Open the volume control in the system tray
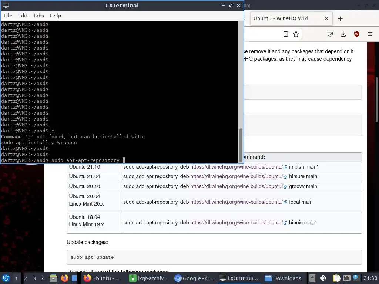Viewport: 379px width, 284px height. [x=323, y=278]
